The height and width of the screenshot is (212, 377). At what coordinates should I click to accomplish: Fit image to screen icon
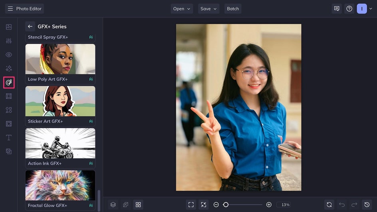[x=191, y=204]
